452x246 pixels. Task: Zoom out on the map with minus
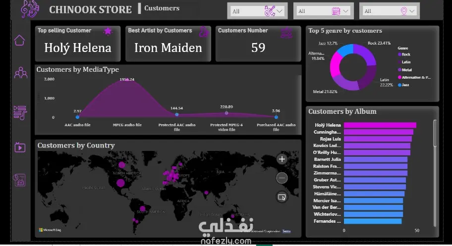[x=282, y=178]
